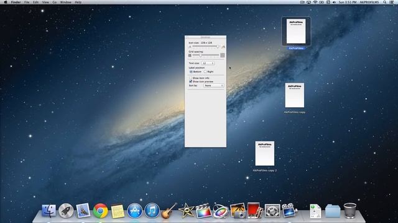The image size is (398, 223).
Task: Click the AKPROFILMS user name in menu bar
Action: click(x=369, y=2)
